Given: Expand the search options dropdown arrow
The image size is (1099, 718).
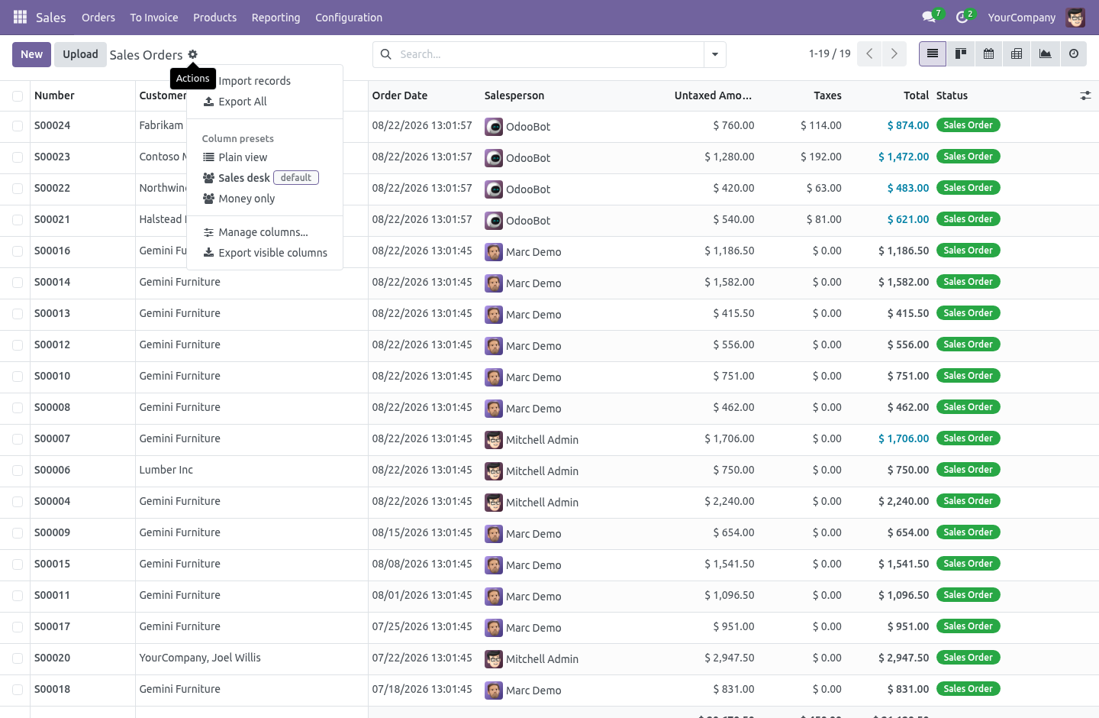Looking at the screenshot, I should (715, 54).
